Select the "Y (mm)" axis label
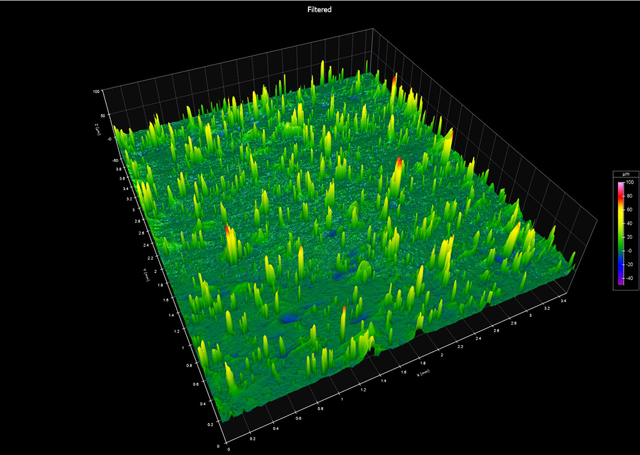The image size is (640, 455). pyautogui.click(x=146, y=275)
